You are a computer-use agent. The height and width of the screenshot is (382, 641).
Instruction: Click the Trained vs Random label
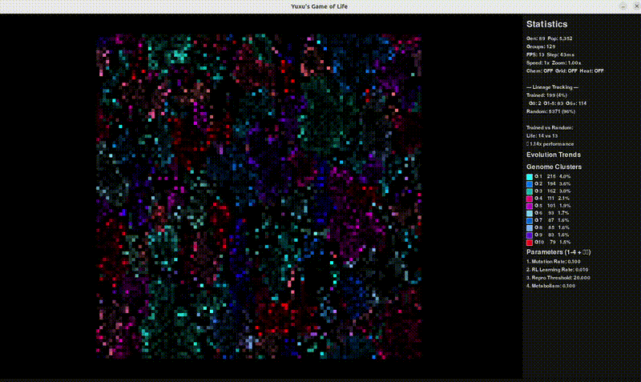550,128
